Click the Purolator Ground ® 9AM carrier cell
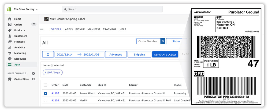 coord(150,100)
